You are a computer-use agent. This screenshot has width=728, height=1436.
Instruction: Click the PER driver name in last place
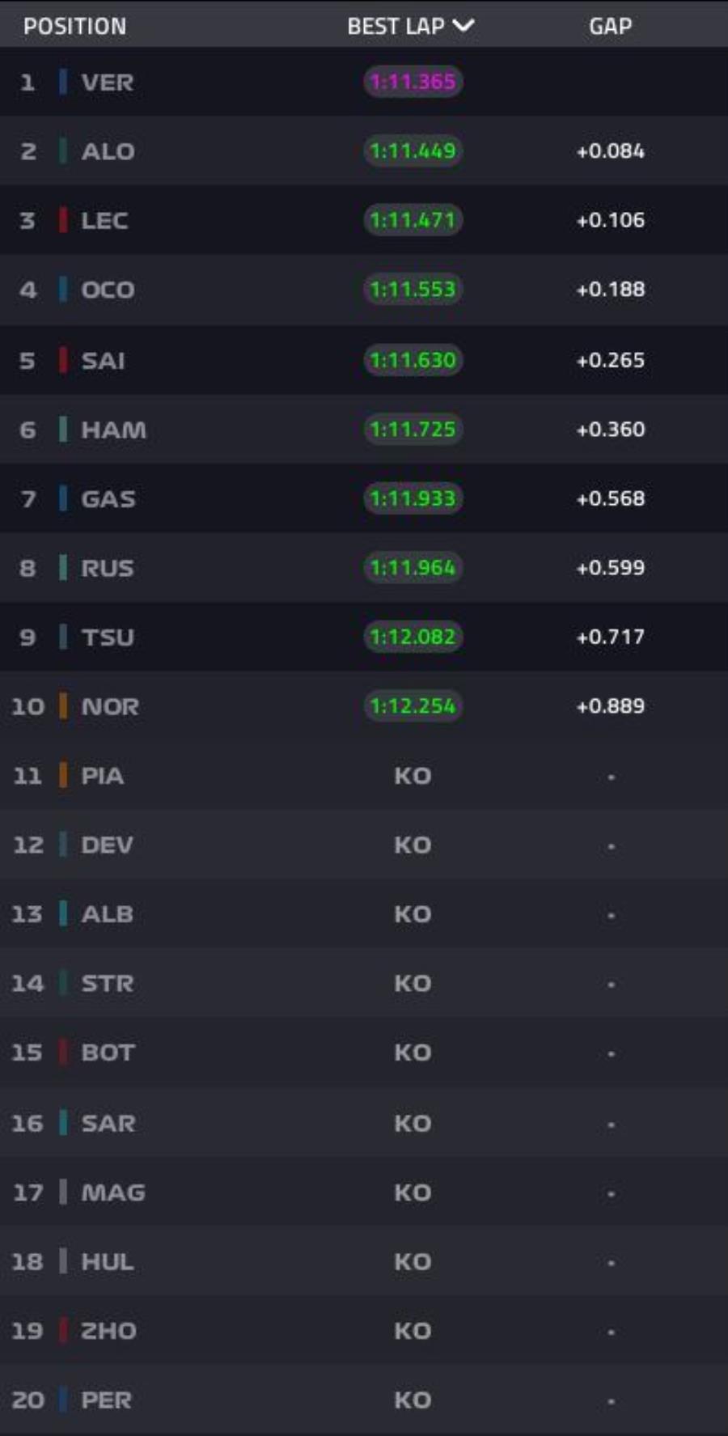click(106, 1400)
